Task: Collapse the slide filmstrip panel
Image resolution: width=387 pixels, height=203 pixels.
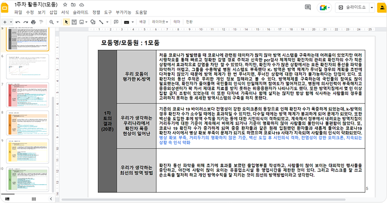Action: [x=51, y=198]
